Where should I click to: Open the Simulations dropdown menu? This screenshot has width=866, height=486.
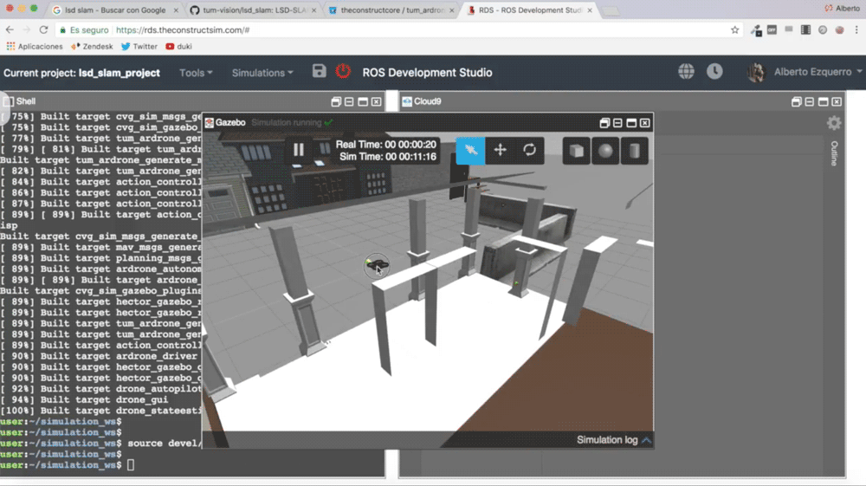[262, 73]
